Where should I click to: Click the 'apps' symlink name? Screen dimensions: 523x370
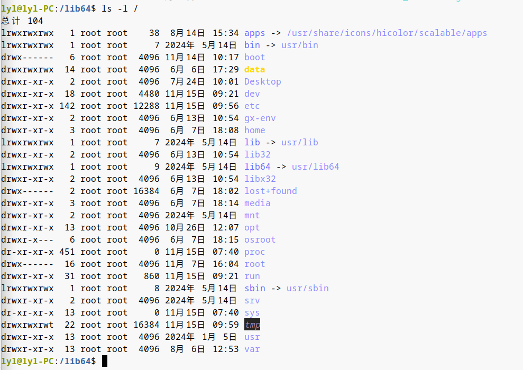click(254, 33)
